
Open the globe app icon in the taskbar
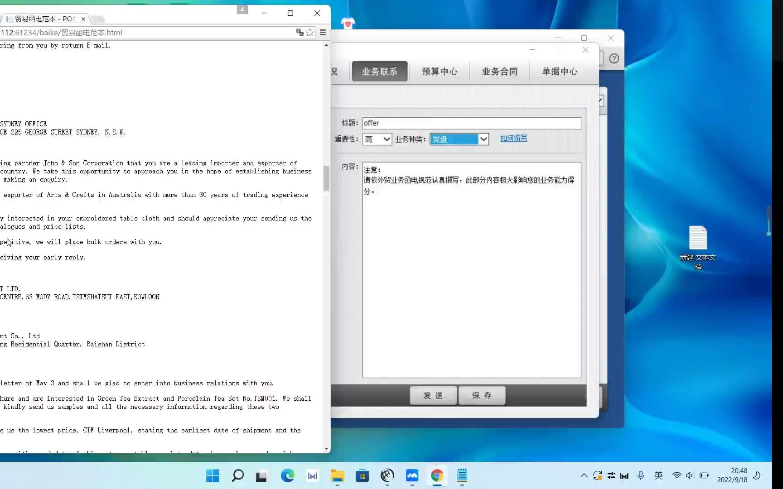coord(387,475)
